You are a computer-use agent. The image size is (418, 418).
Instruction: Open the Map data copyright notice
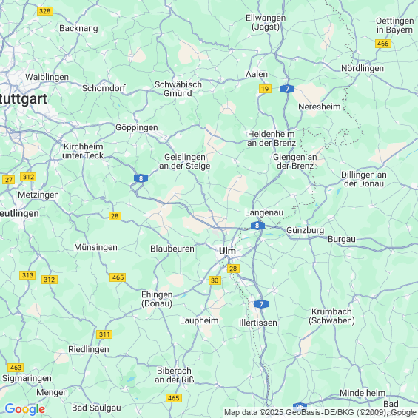pyautogui.click(x=320, y=412)
